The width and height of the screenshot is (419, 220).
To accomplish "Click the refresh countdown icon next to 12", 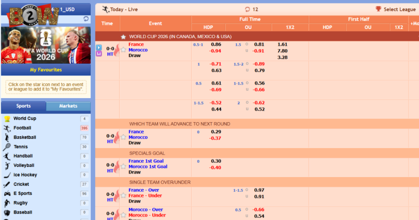I will 248,9.
